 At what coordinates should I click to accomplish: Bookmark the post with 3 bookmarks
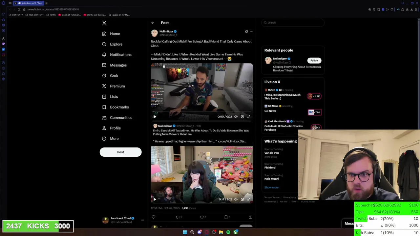227,217
